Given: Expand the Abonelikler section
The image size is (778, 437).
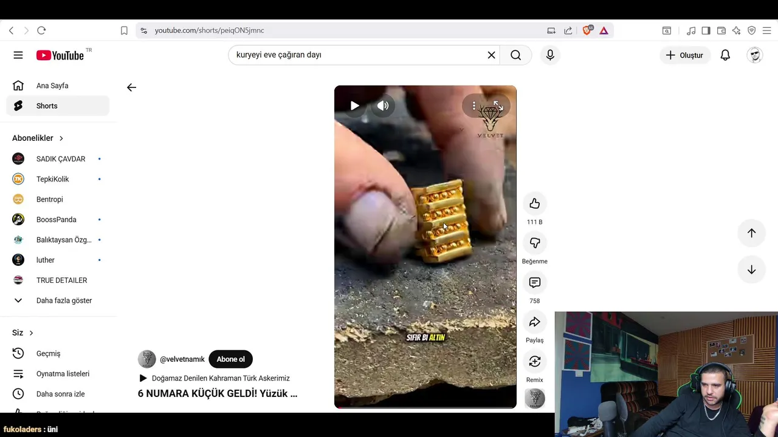Looking at the screenshot, I should tap(38, 138).
